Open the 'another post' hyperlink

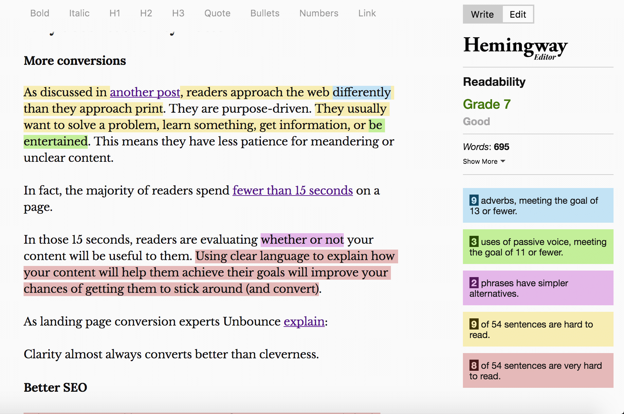pyautogui.click(x=145, y=92)
